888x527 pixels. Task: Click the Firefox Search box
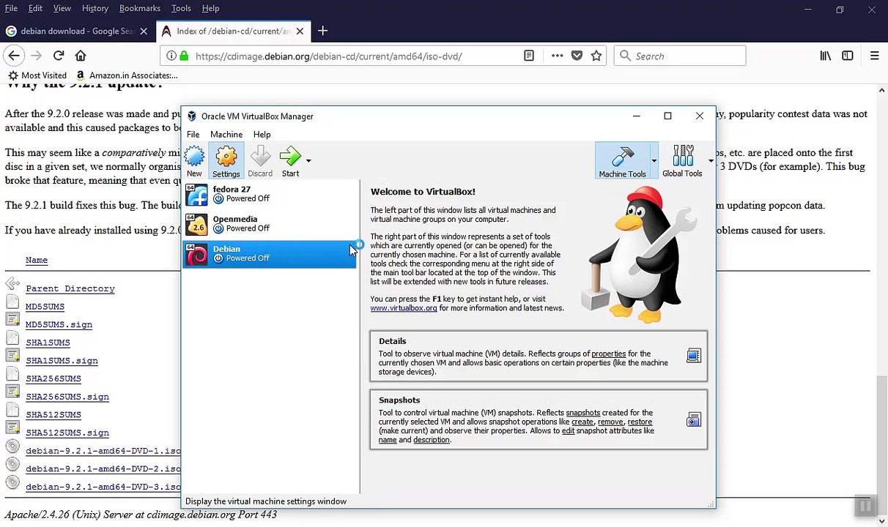(x=680, y=56)
